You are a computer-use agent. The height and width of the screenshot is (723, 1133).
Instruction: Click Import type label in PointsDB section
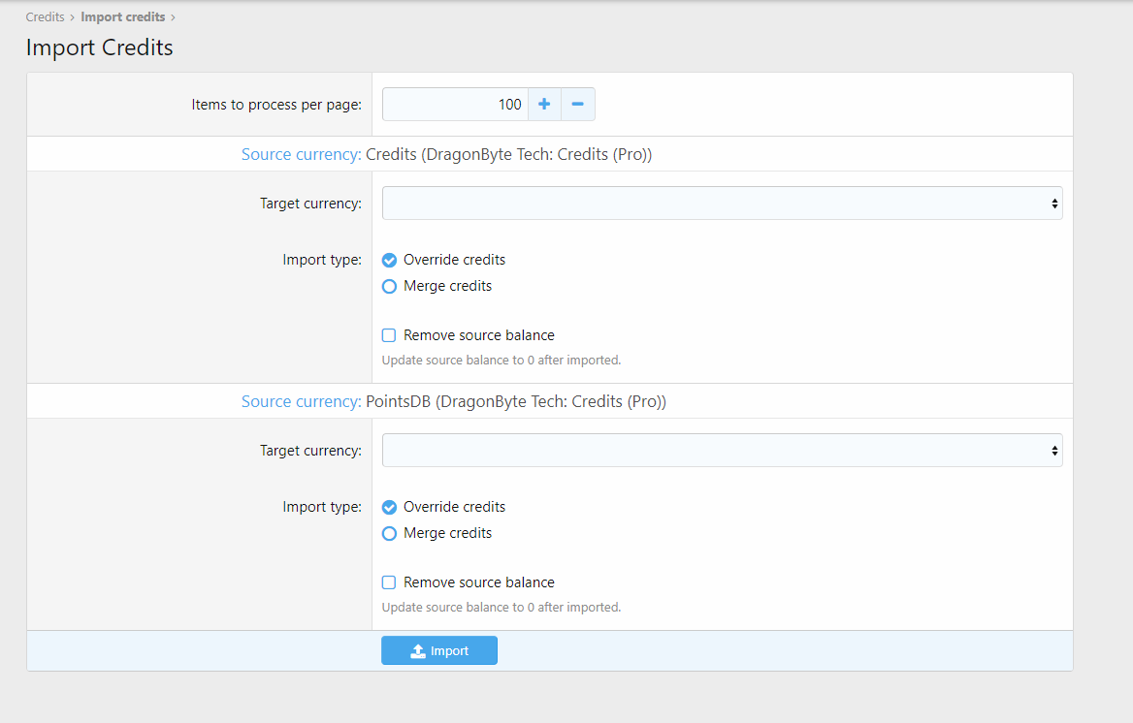point(322,507)
